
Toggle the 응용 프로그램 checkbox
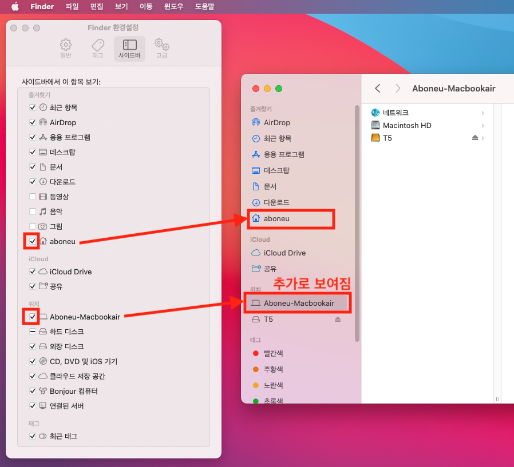pos(33,137)
